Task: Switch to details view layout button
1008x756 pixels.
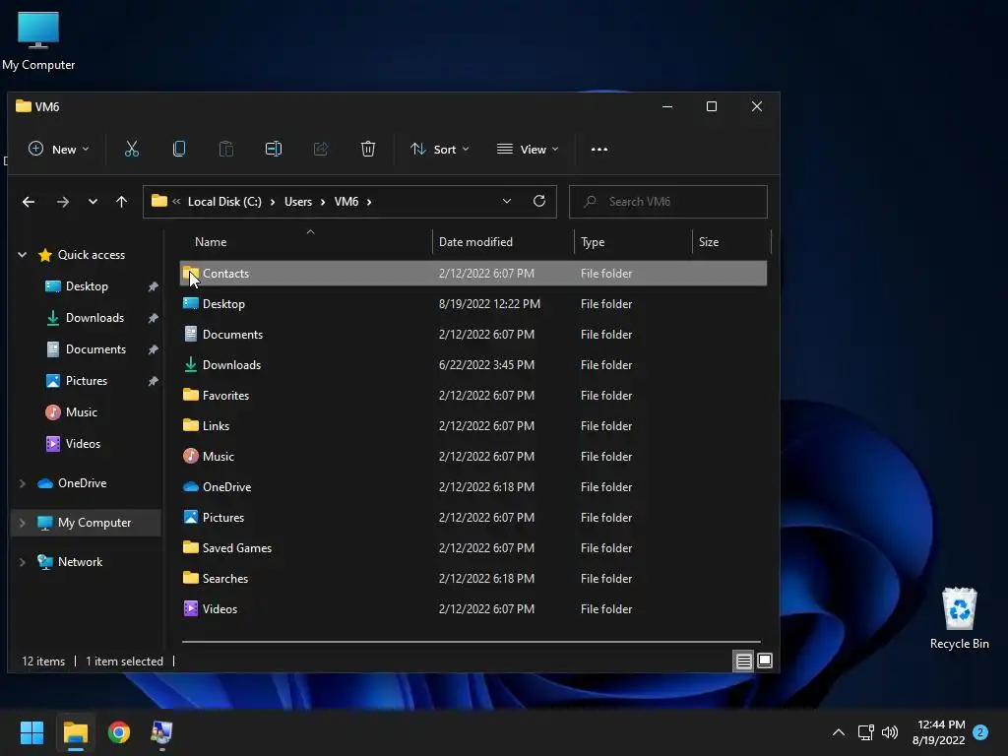Action: click(744, 661)
